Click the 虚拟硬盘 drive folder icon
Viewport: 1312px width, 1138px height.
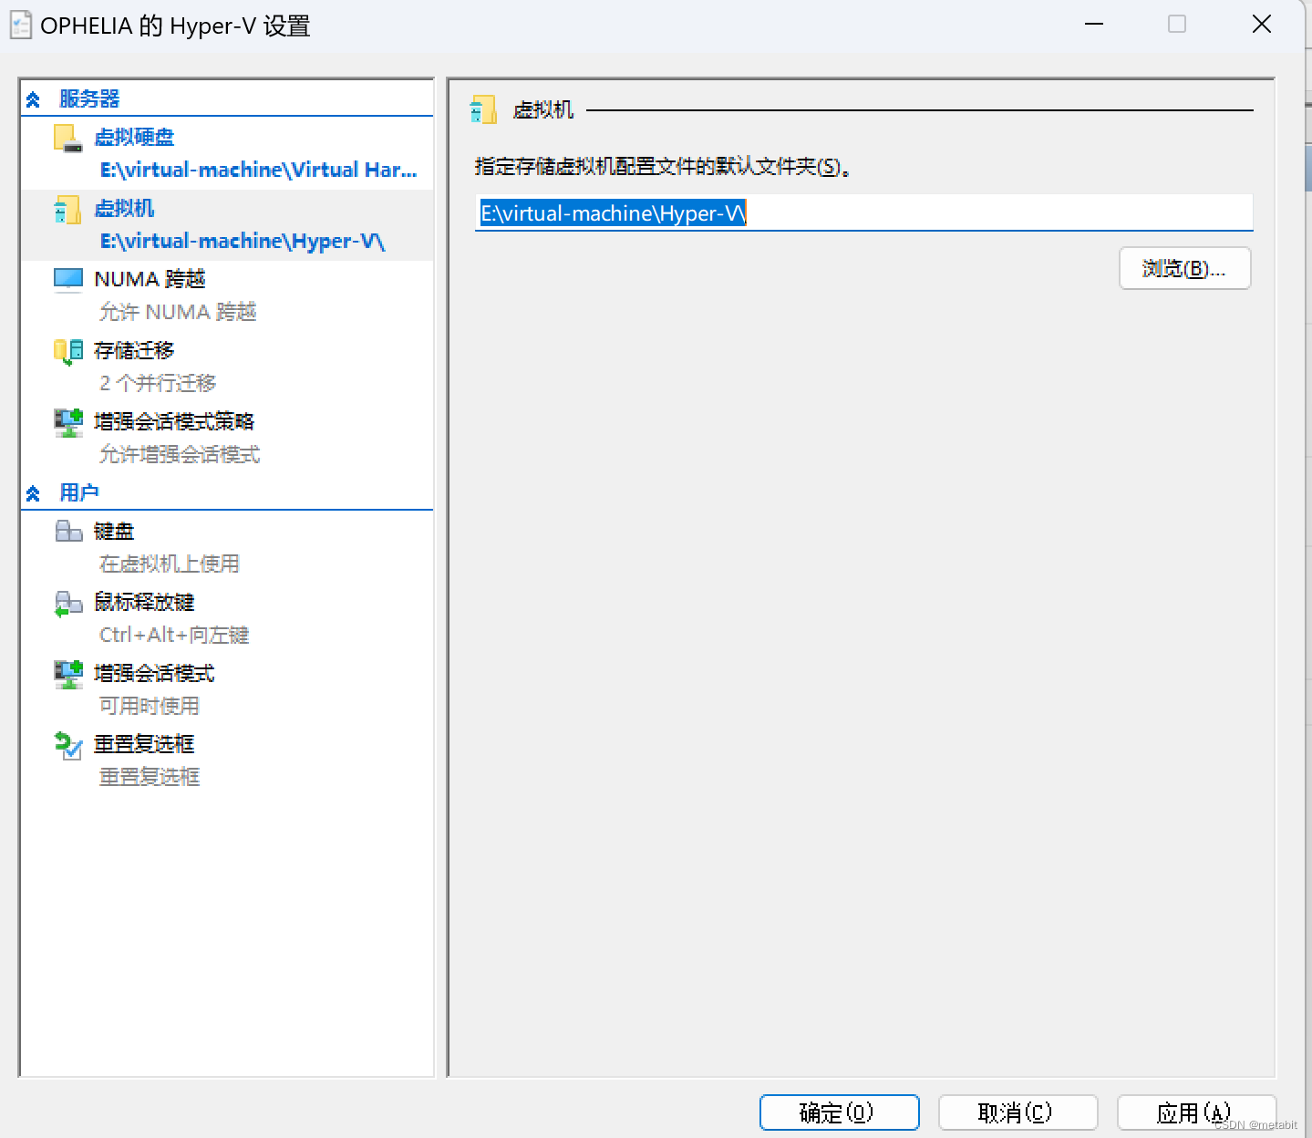68,138
